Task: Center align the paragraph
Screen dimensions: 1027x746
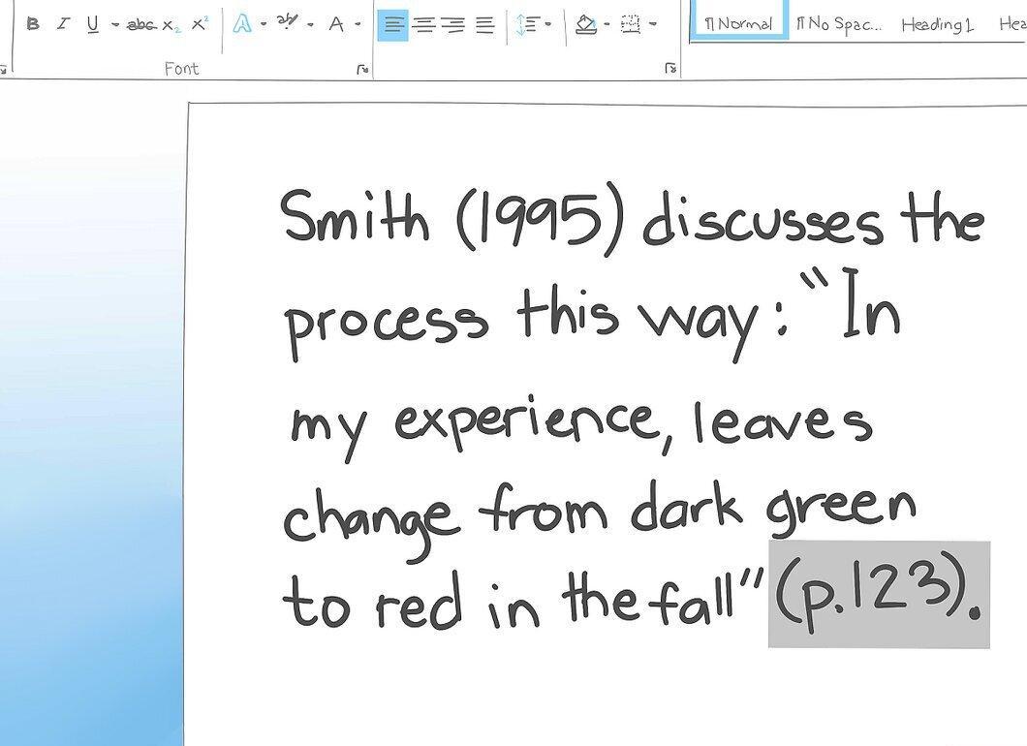Action: 425,25
